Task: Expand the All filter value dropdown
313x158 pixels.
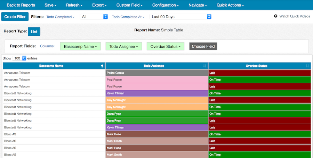Action: [94, 17]
